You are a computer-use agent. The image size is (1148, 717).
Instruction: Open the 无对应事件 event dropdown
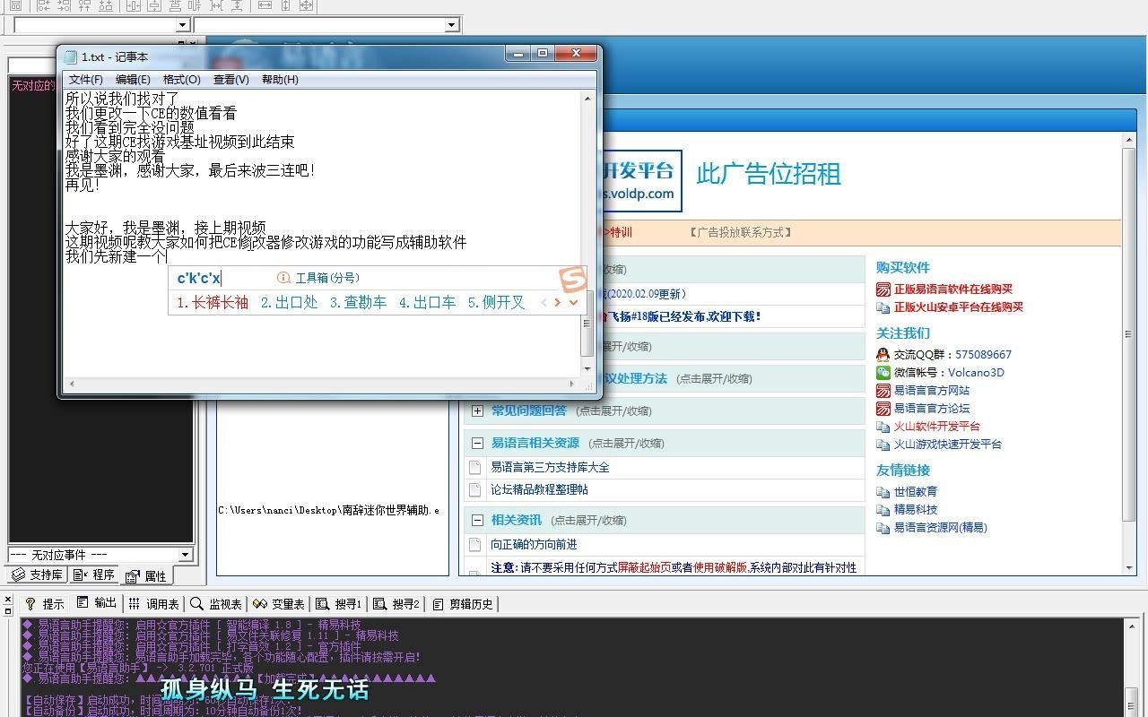point(186,555)
